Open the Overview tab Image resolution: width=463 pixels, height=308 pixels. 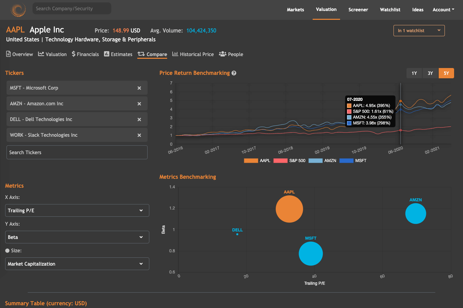(x=20, y=54)
